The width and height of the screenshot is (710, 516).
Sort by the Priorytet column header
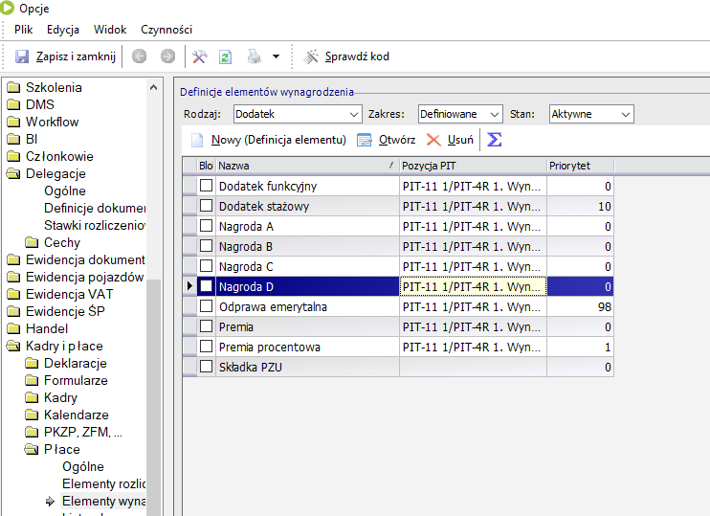(x=580, y=166)
